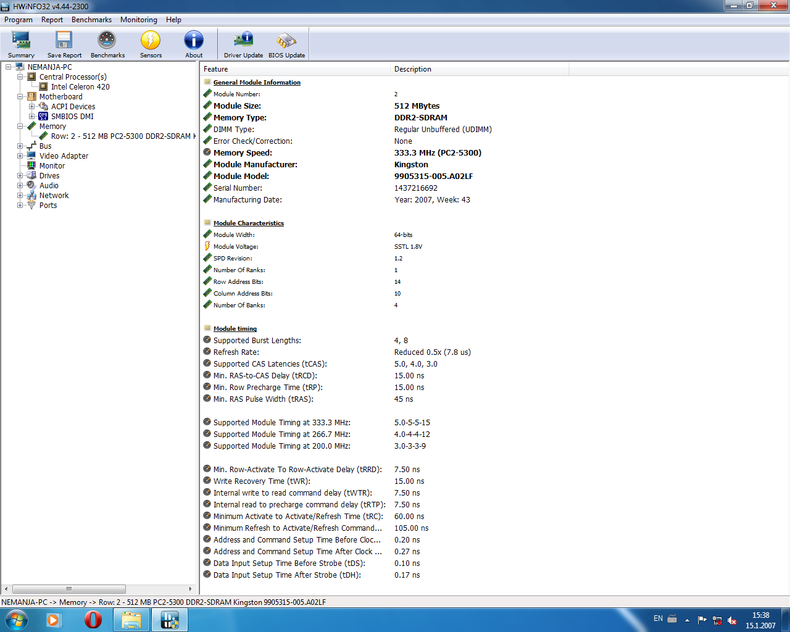
Task: Open Windows Explorer folder on taskbar
Action: tap(131, 620)
